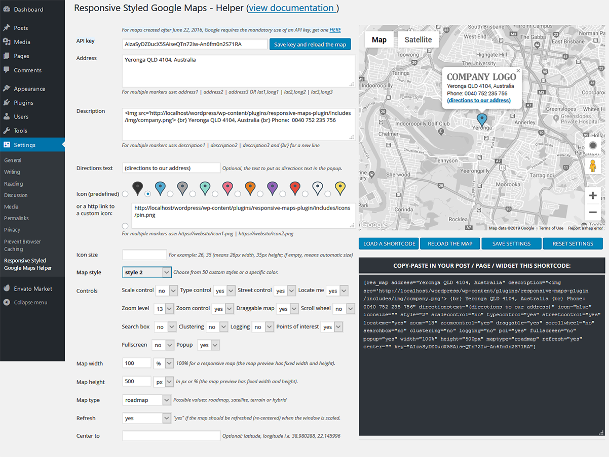Click the Settings sliders icon
Screen dimensions: 609x457
pos(7,145)
